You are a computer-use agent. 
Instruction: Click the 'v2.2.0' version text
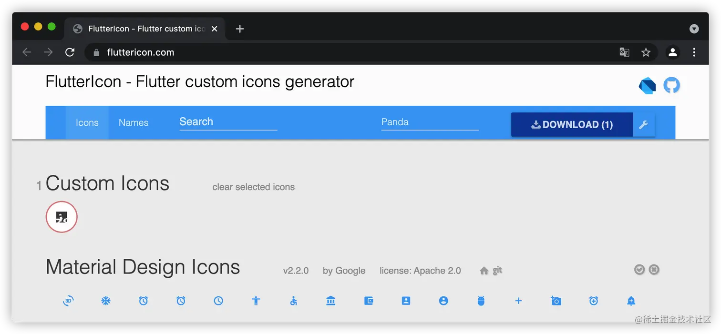pyautogui.click(x=296, y=271)
